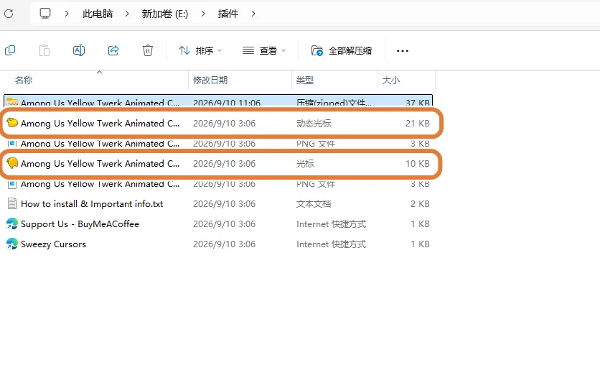Click the Edge icon of Support Us shortcut
The width and height of the screenshot is (600, 373).
point(12,224)
